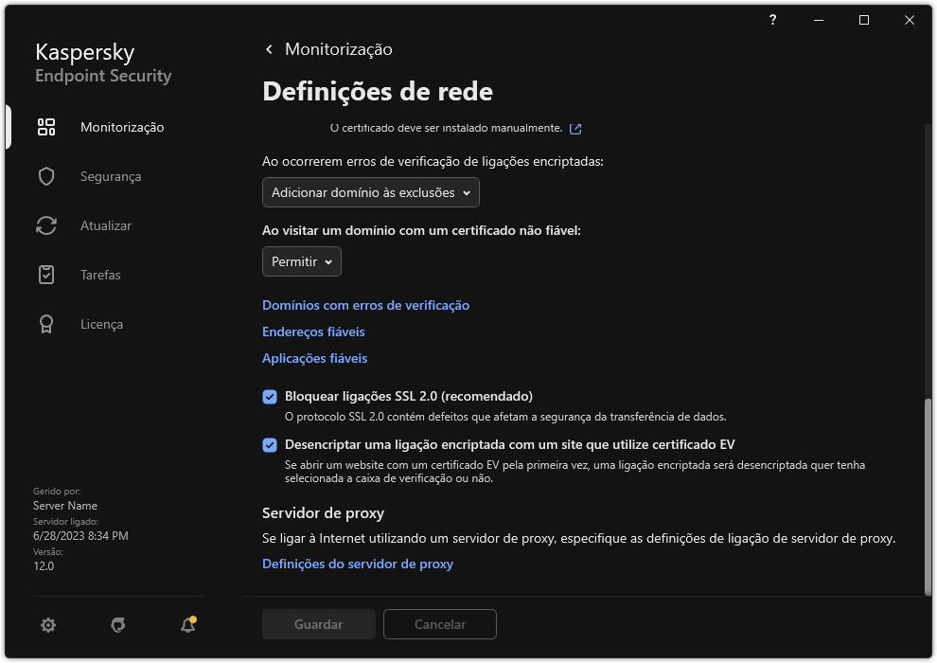Select the Segurança menu item
Image resolution: width=937 pixels, height=663 pixels.
pyautogui.click(x=111, y=176)
